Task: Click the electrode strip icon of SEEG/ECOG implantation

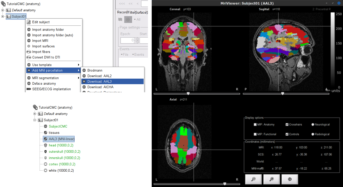Action: [x=29, y=89]
